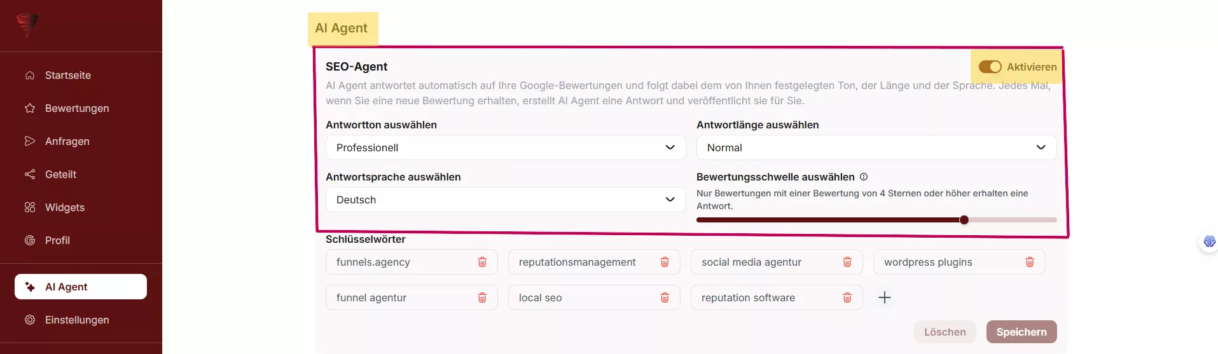Go to Bewertungen in the sidebar

(77, 108)
